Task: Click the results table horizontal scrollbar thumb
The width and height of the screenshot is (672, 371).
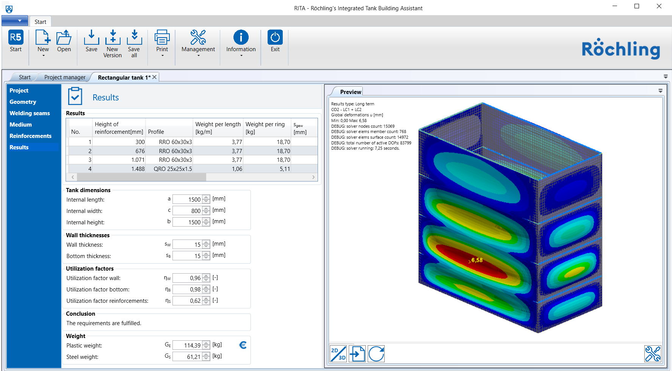Action: click(141, 177)
